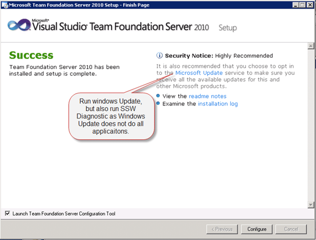Open the readme notes link
The height and width of the screenshot is (240, 316).
coord(208,96)
